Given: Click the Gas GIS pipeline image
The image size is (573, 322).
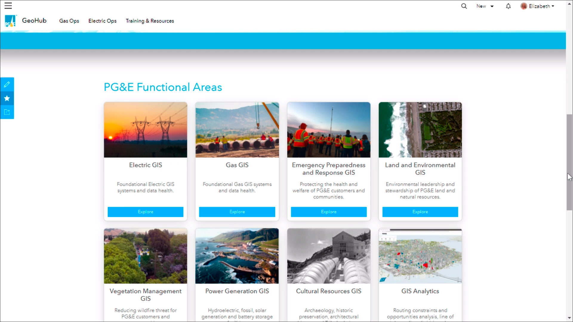Looking at the screenshot, I should (237, 130).
